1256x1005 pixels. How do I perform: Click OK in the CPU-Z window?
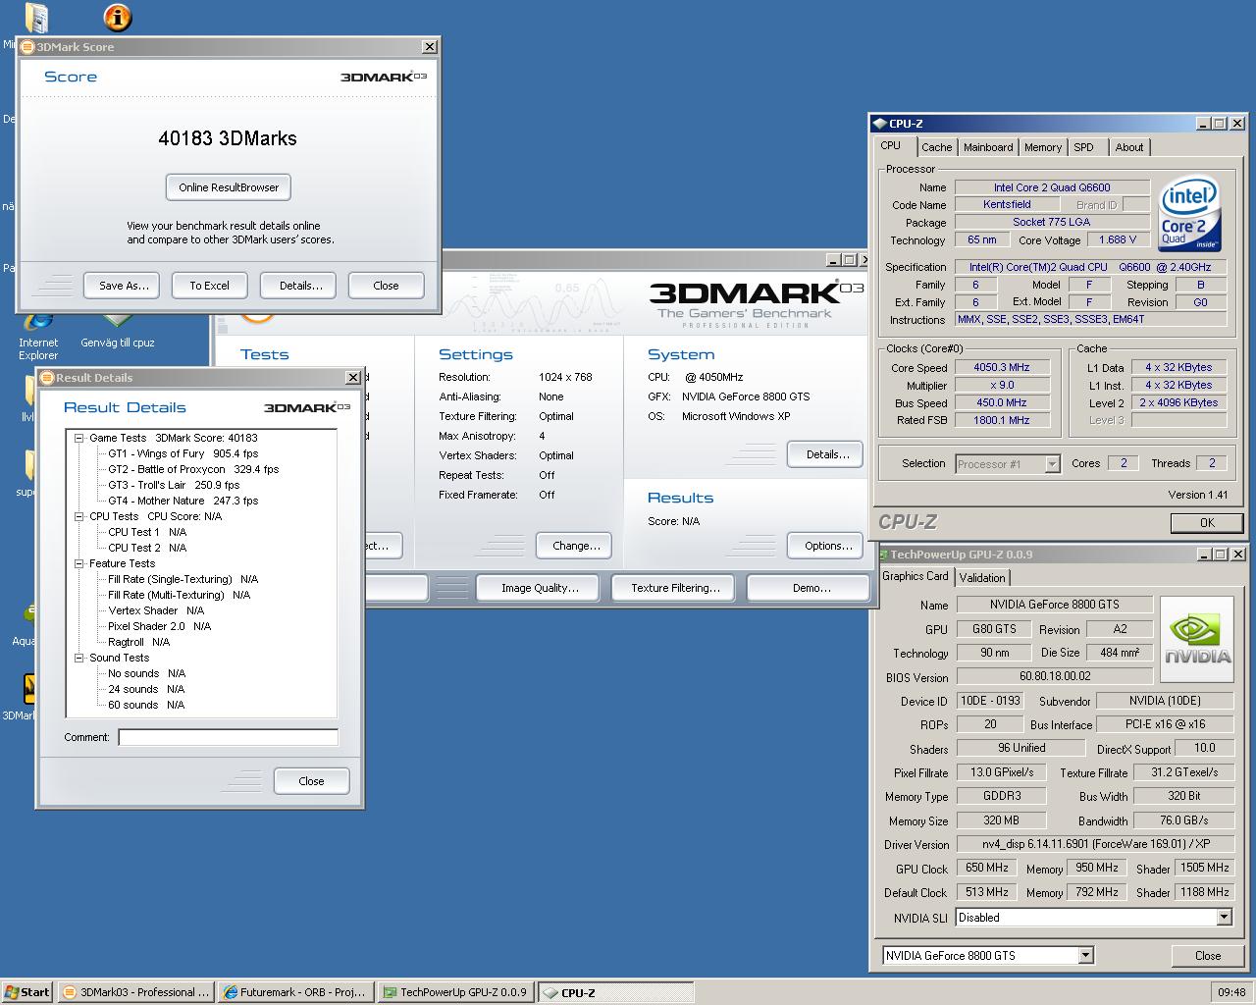tap(1207, 523)
